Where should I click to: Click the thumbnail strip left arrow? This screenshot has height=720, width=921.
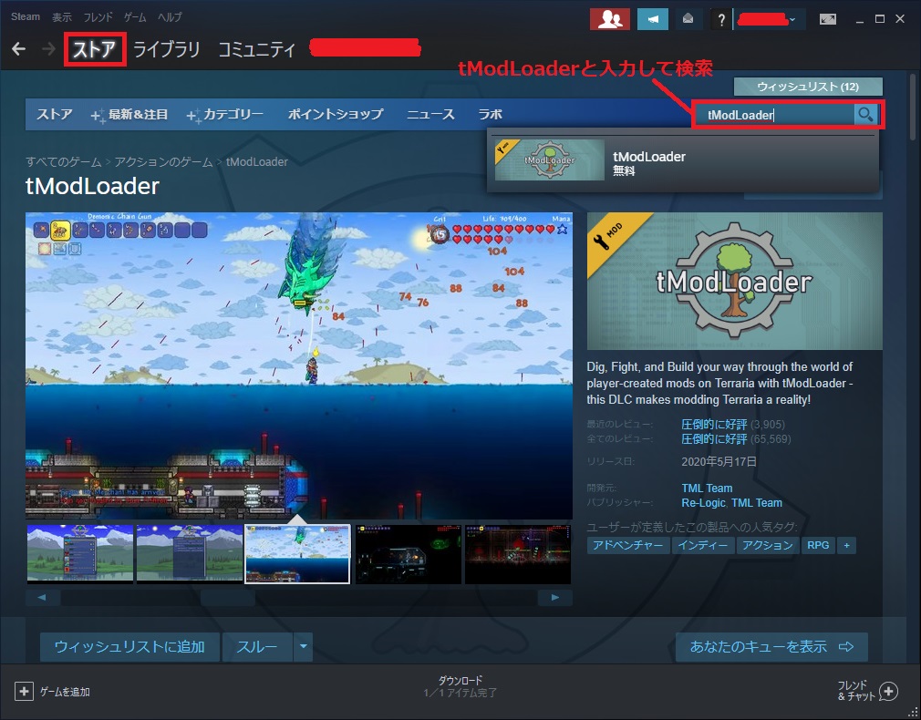(x=43, y=598)
